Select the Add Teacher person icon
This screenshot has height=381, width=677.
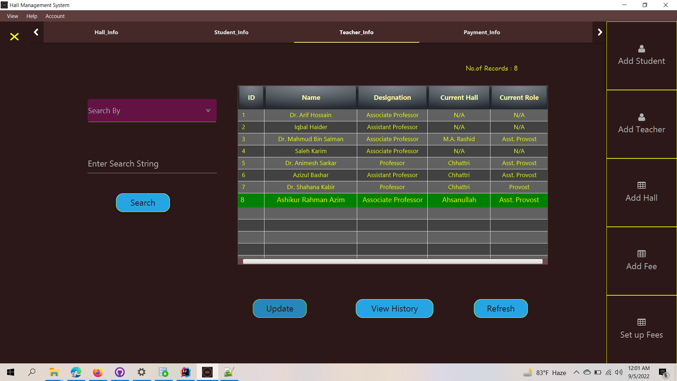click(x=641, y=117)
